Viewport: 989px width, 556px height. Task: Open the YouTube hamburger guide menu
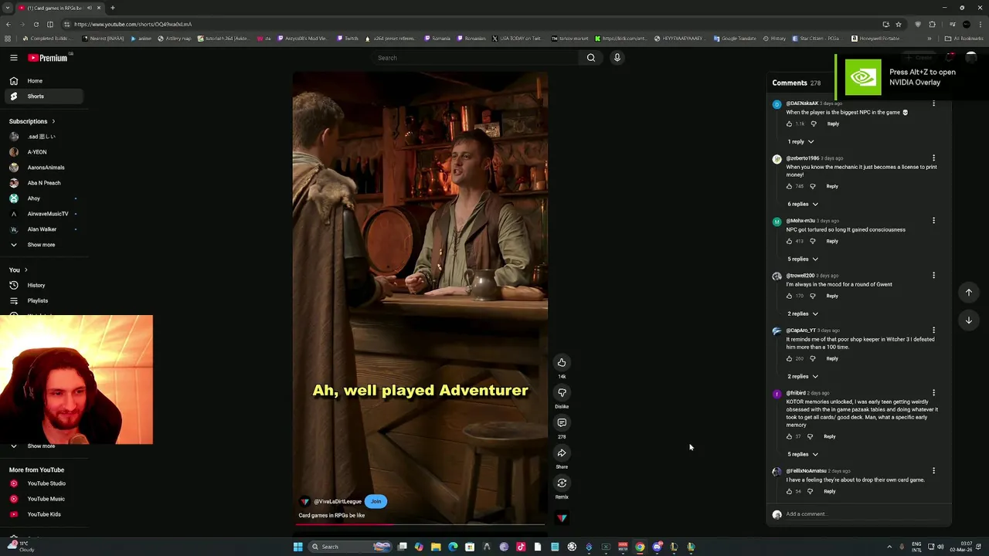click(x=14, y=58)
